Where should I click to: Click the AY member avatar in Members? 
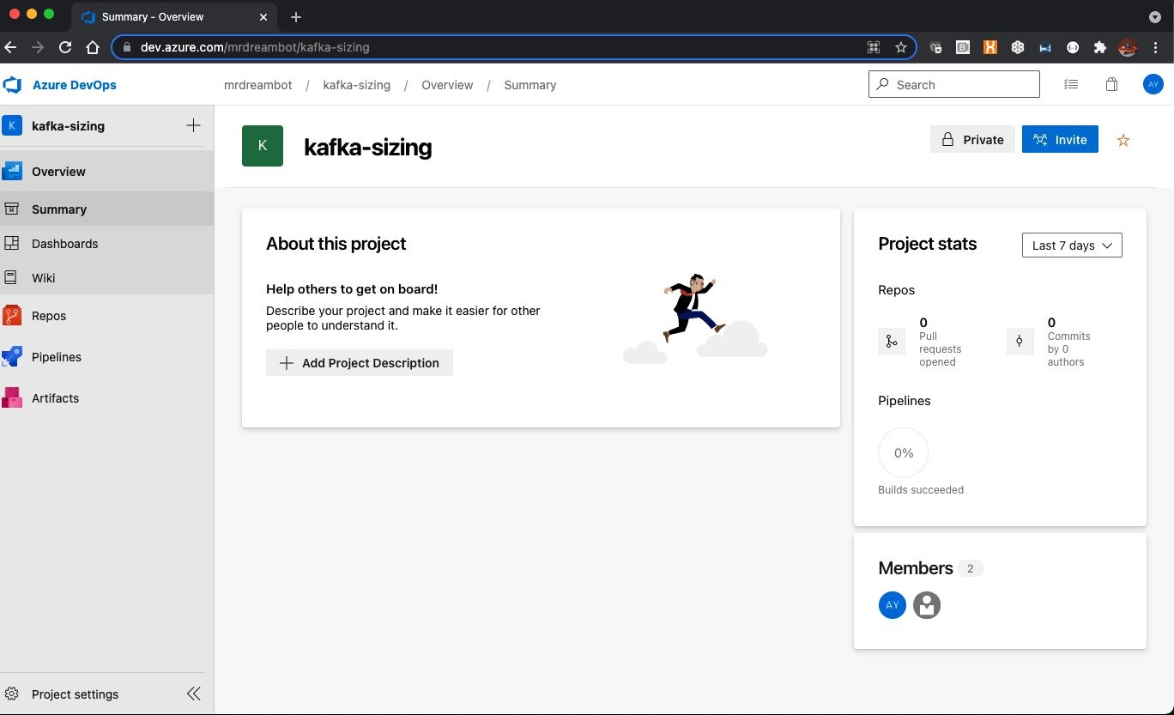[x=893, y=604]
